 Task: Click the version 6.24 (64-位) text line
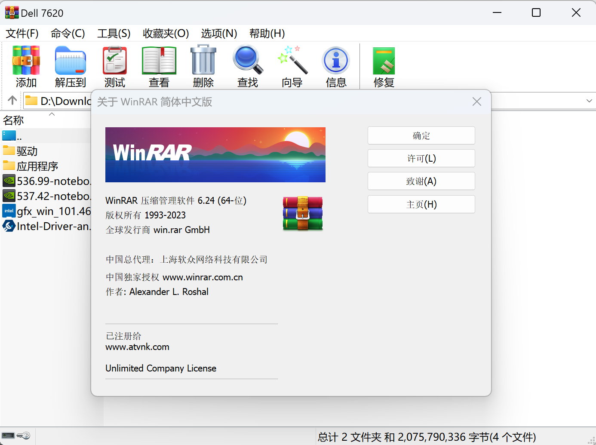click(x=176, y=201)
